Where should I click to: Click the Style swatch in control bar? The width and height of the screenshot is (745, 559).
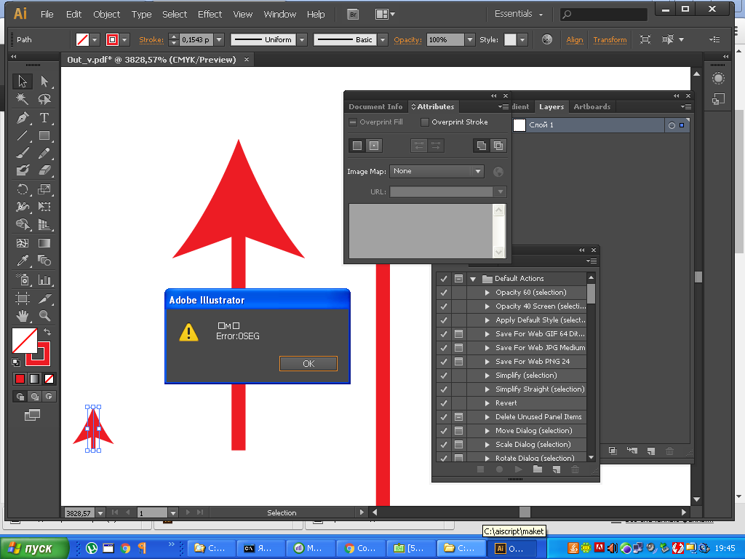coord(510,40)
